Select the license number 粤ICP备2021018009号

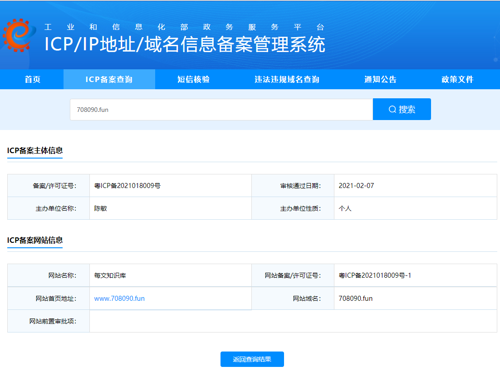pyautogui.click(x=127, y=186)
